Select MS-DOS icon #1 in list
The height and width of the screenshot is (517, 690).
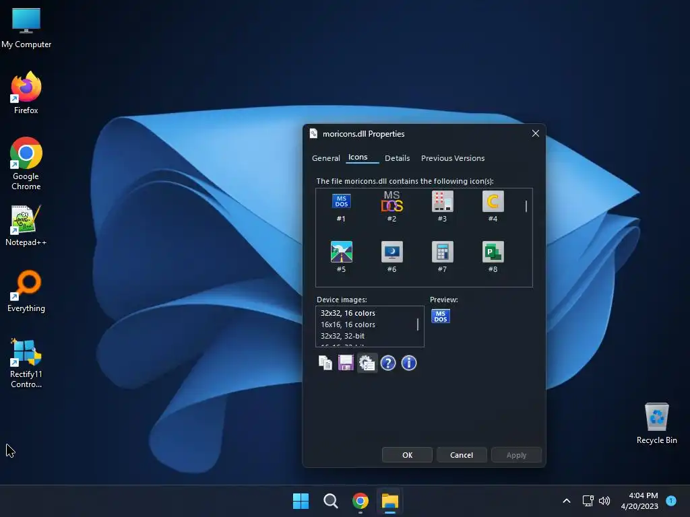click(341, 202)
